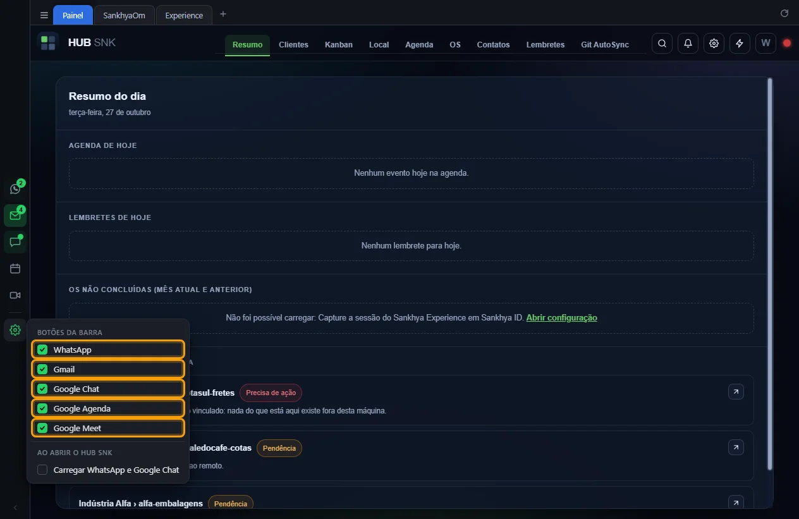Click the sidebar settings gear icon
This screenshot has height=519, width=799.
tap(15, 330)
